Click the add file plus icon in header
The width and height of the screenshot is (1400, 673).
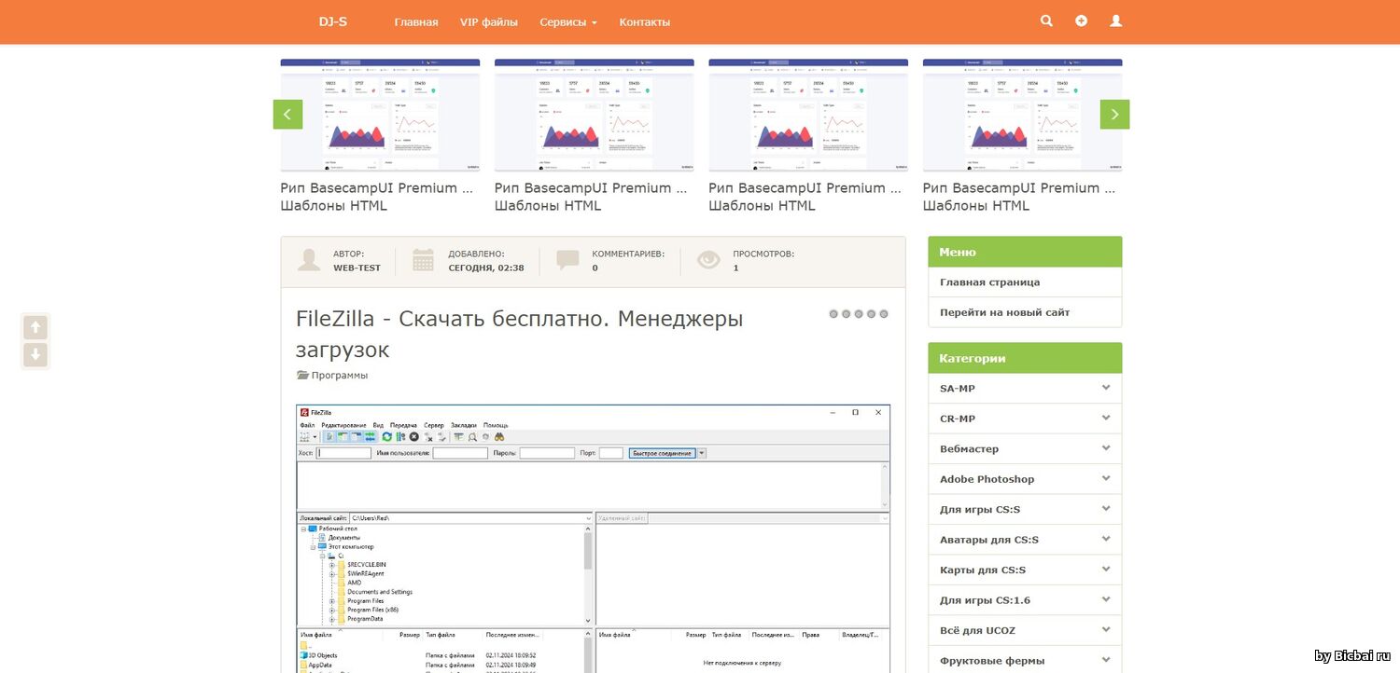pyautogui.click(x=1081, y=20)
